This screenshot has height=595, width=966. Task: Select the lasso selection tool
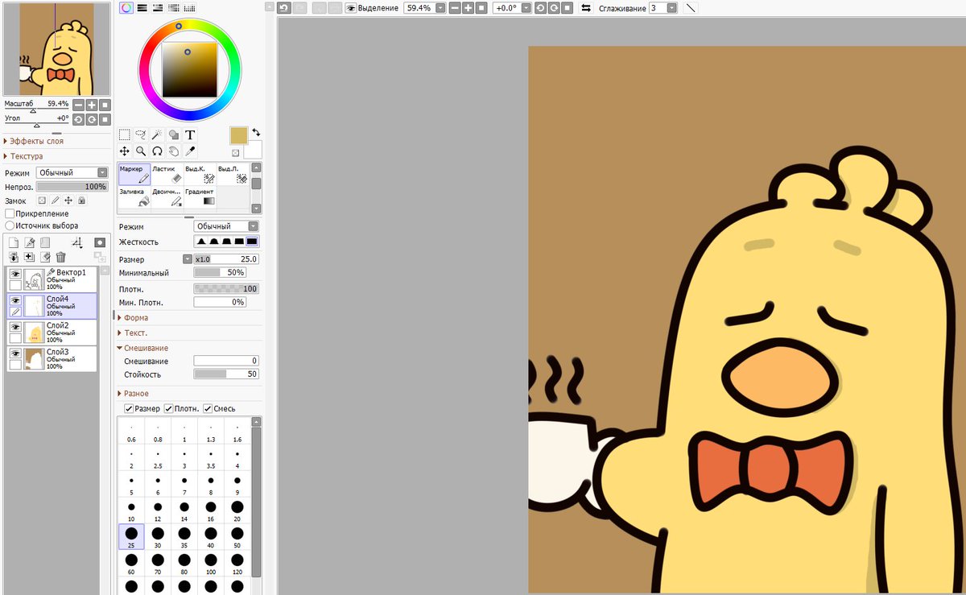click(x=141, y=135)
